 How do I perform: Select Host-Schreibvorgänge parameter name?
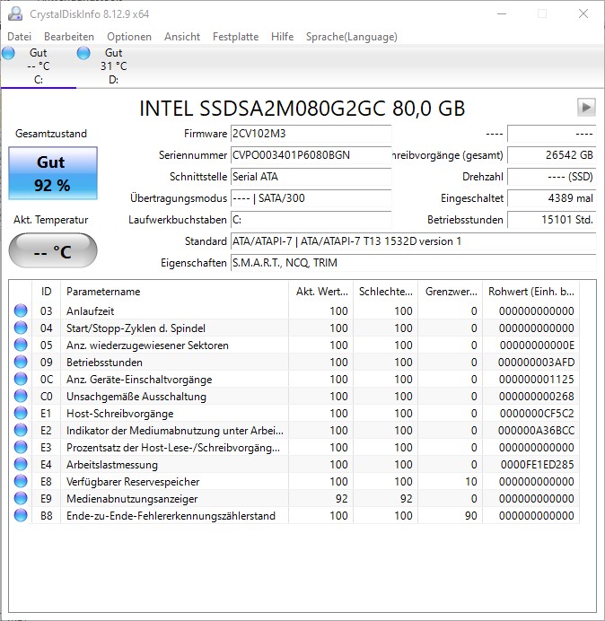coord(119,414)
